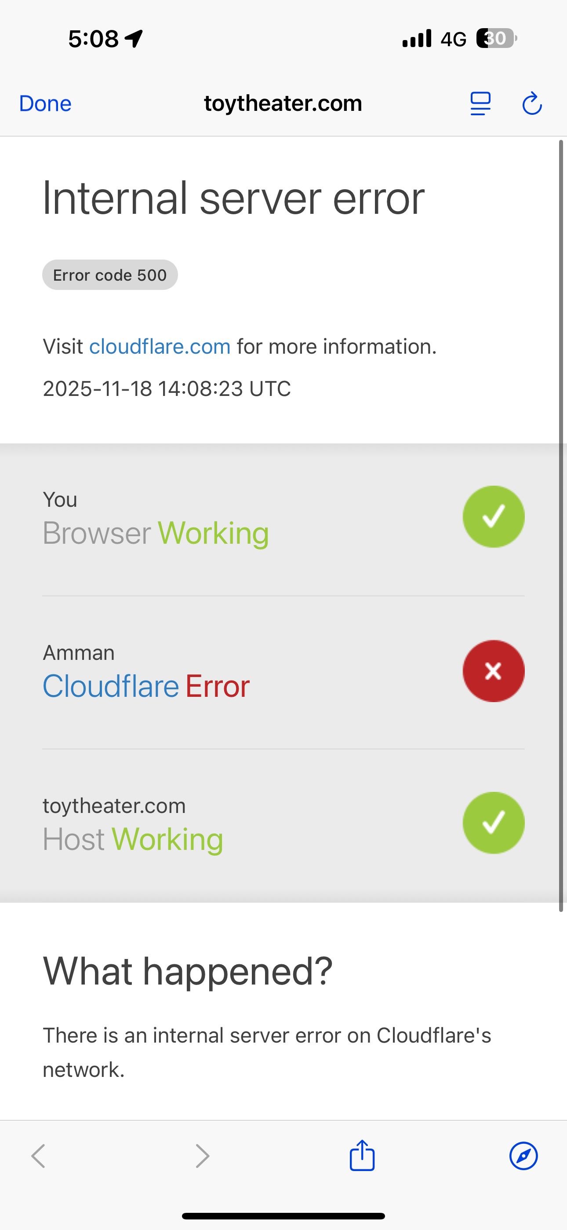The image size is (567, 1230).
Task: Go back with the left chevron
Action: pos(39,1156)
